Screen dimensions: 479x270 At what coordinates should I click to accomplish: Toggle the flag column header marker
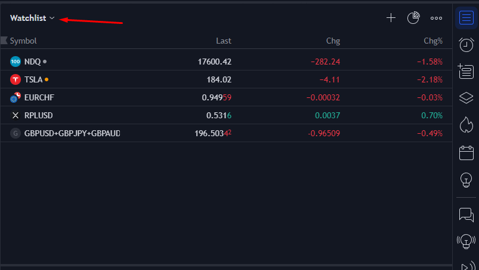coord(4,41)
